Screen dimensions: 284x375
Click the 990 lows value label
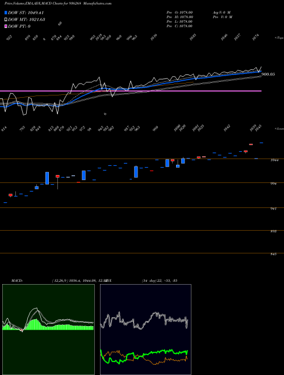click(156, 128)
